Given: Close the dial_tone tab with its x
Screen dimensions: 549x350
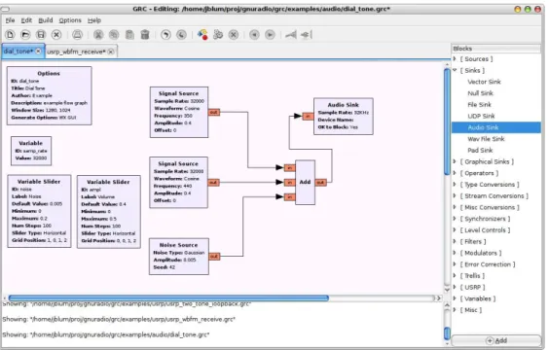Looking at the screenshot, I should [38, 52].
